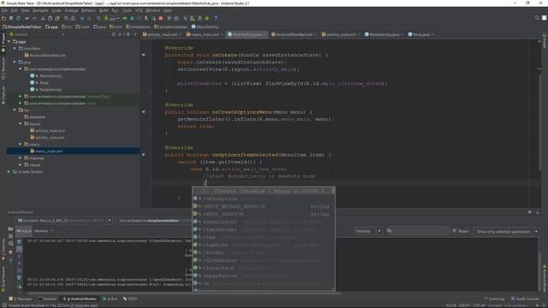Screen dimensions: 548x308
Task: Open the Messages tool window button
Action: 21,299
